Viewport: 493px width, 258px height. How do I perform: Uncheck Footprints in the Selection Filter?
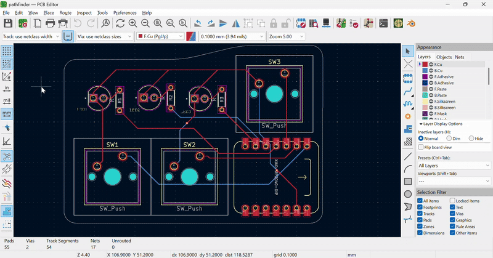coord(420,208)
